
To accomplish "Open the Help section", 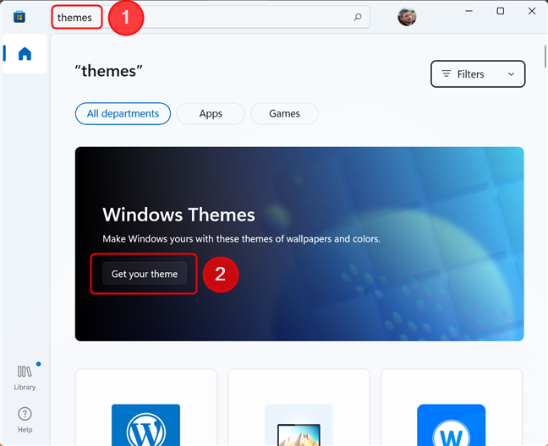I will pos(25,420).
